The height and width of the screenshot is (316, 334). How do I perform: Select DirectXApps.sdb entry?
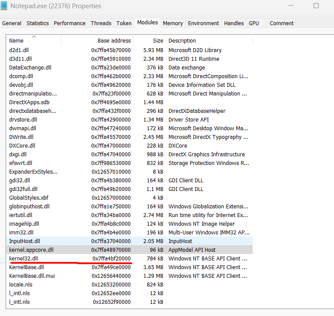[x=130, y=102]
